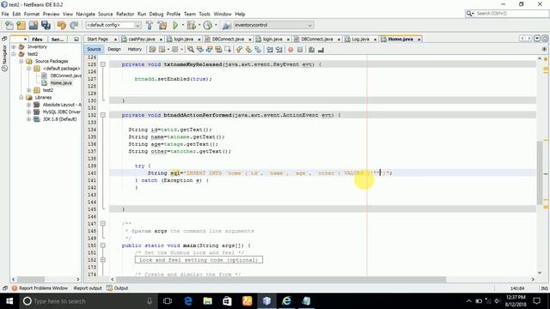The image size is (550, 309).
Task: Click the Shift Line Left icon
Action: (269, 50)
